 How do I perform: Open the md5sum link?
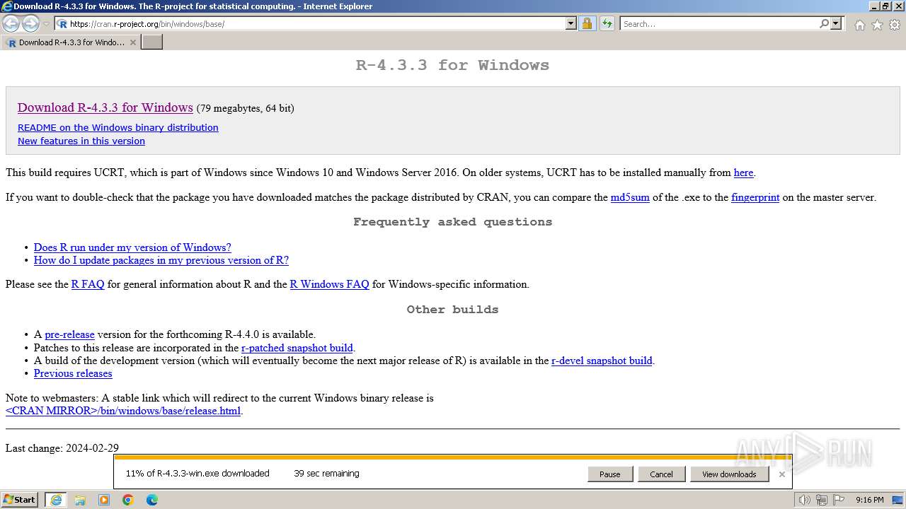coord(630,198)
